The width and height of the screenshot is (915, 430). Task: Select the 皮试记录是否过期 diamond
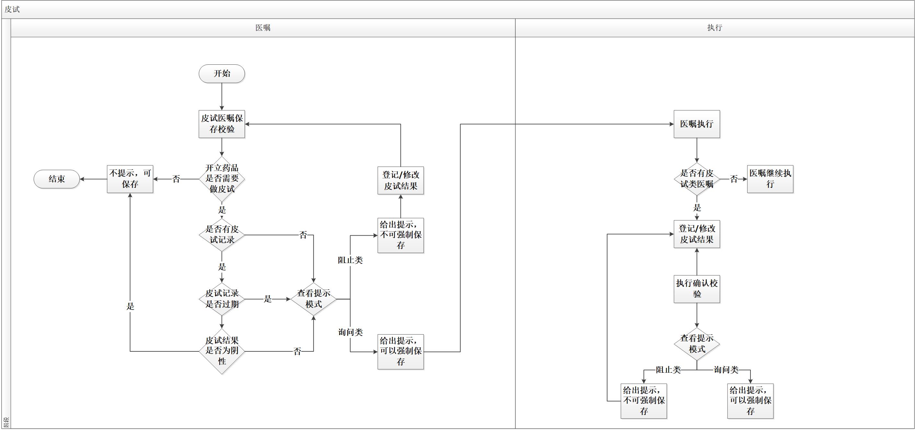pos(222,299)
